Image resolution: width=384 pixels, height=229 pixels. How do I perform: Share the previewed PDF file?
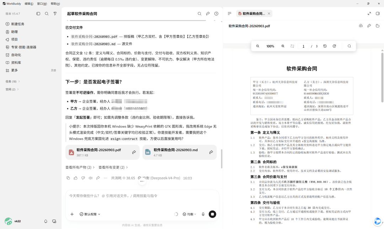(369, 26)
